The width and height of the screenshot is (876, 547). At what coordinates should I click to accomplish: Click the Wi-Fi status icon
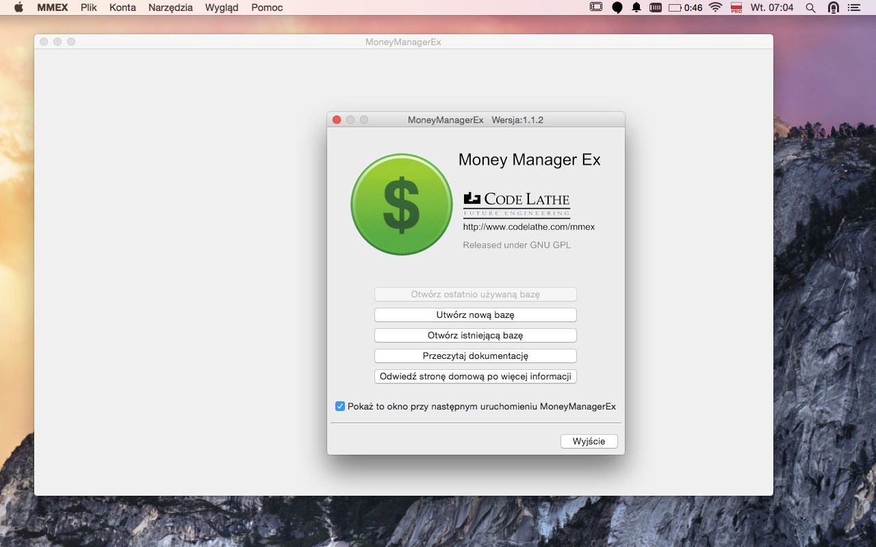(716, 8)
